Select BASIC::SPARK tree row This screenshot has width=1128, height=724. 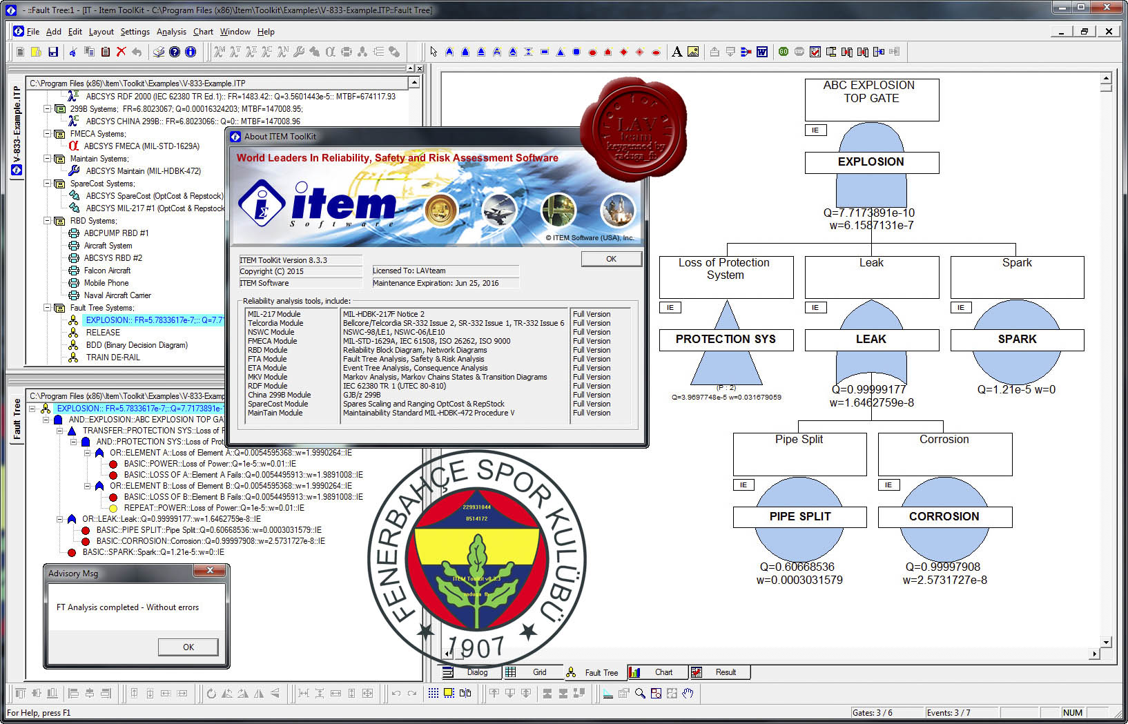coord(153,552)
